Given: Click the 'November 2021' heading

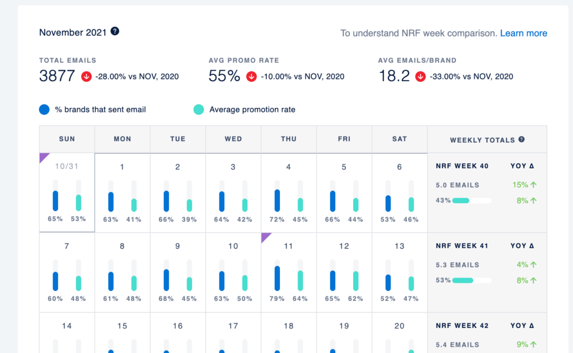Looking at the screenshot, I should point(73,32).
